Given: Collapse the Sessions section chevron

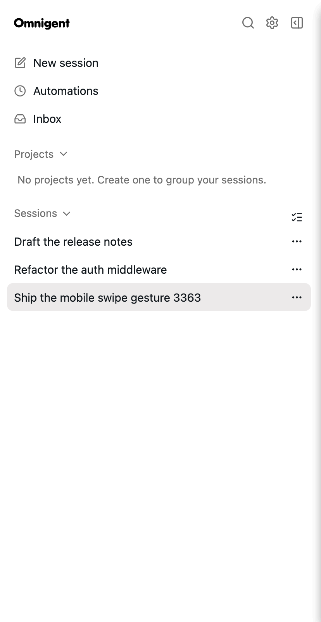Looking at the screenshot, I should click(67, 213).
